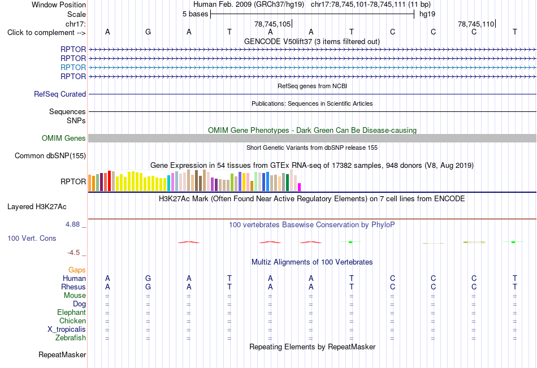Click the 'Zebrafish' species label
The image size is (537, 368).
click(x=71, y=338)
